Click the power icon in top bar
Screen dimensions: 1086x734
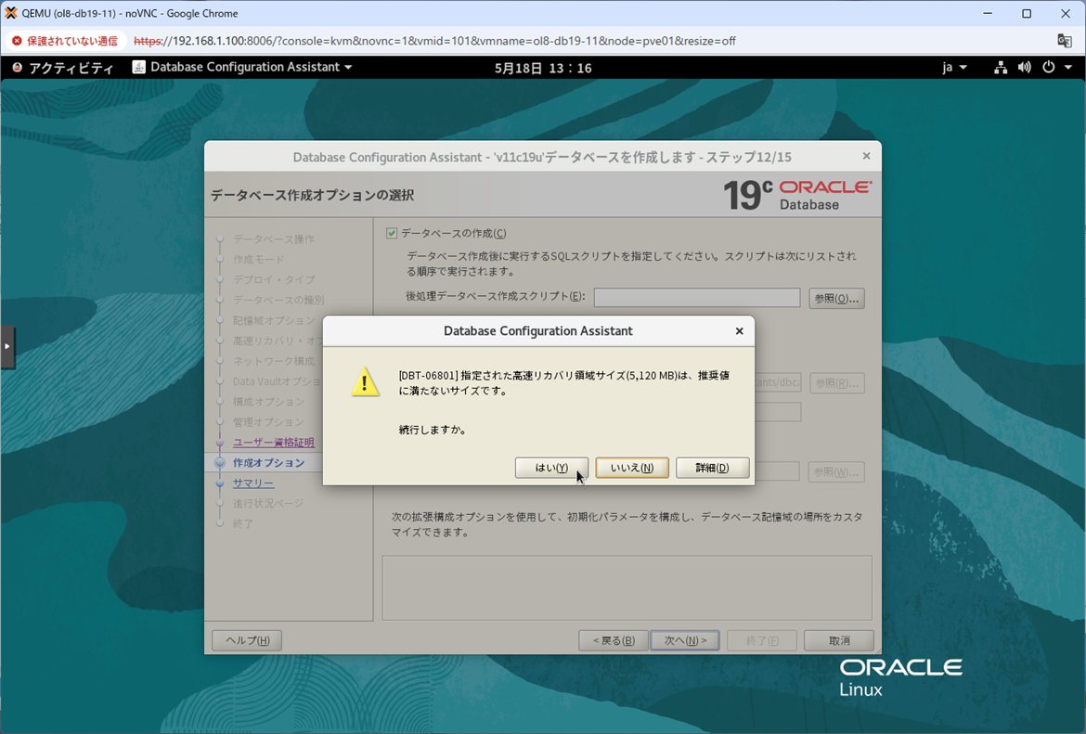pyautogui.click(x=1049, y=67)
